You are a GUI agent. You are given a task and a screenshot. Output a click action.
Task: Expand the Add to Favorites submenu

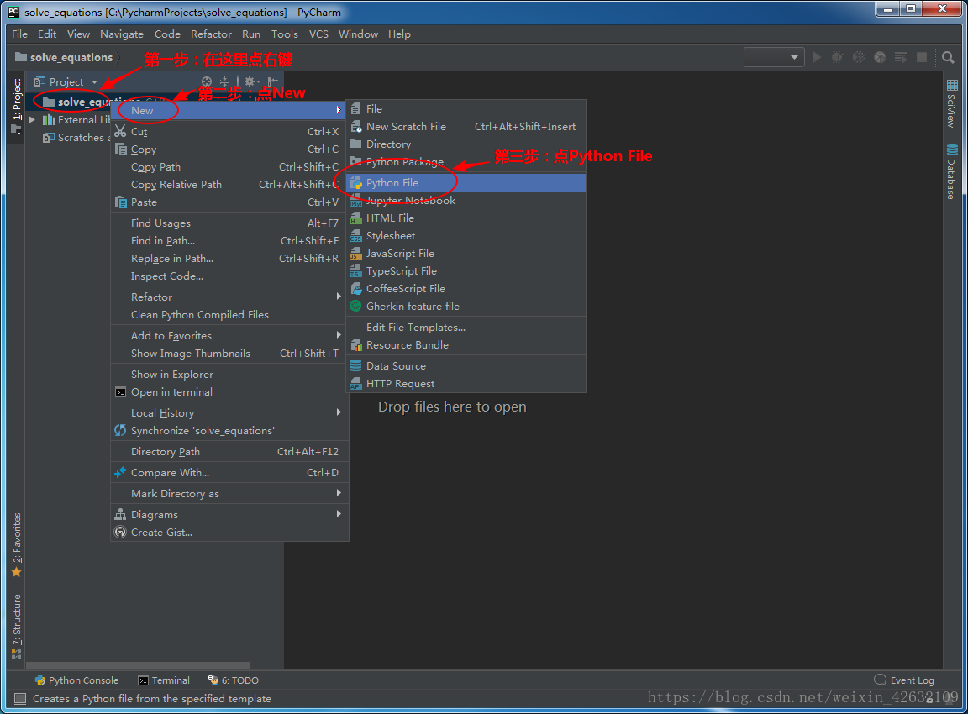(229, 335)
